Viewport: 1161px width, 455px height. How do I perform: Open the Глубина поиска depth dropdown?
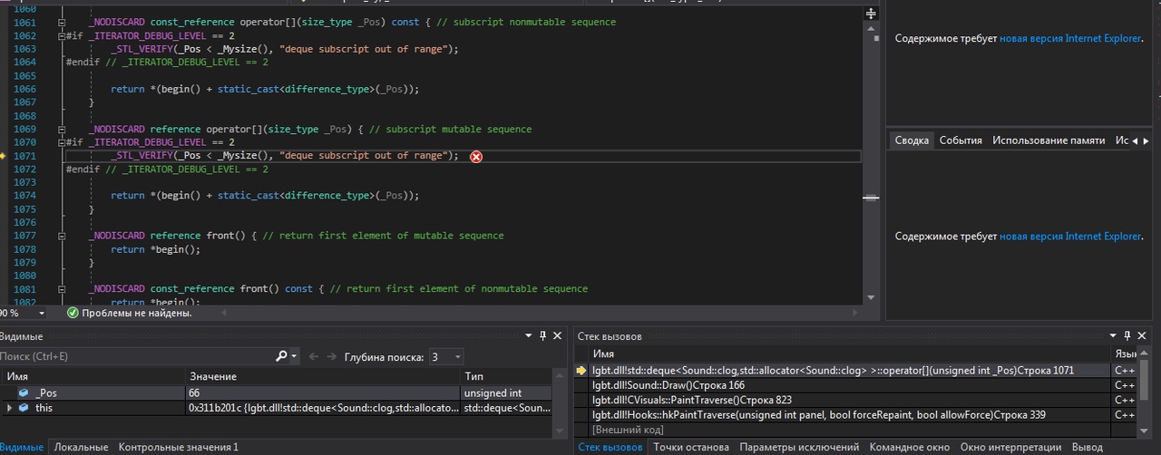pos(446,357)
